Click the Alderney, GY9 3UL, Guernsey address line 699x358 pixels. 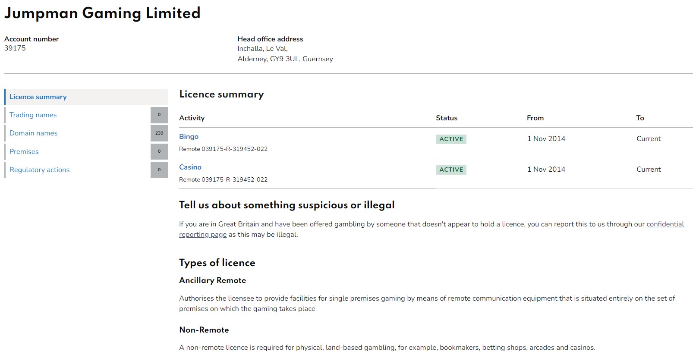(x=285, y=59)
